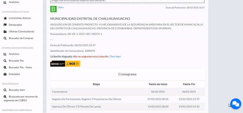Viewport: 243px width, 113px height.
Task: Click the publication date at top right
Action: [185, 7]
